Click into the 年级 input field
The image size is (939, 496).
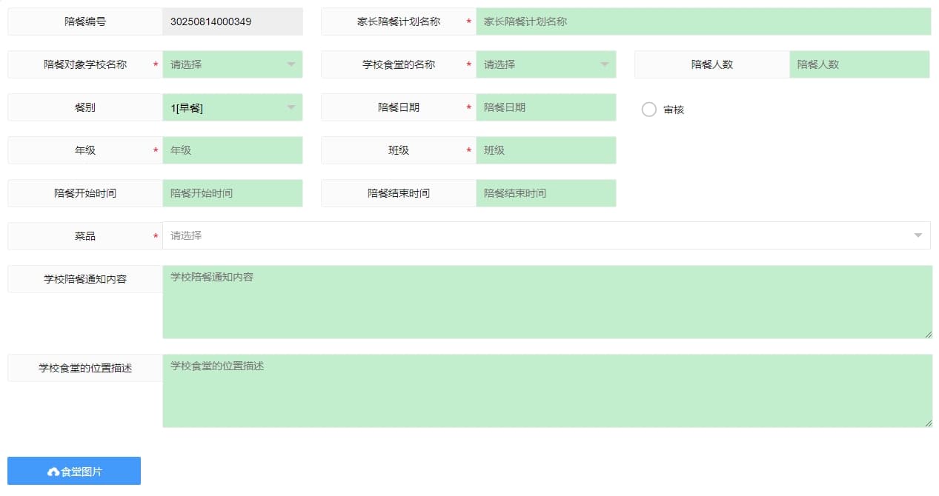tap(233, 150)
